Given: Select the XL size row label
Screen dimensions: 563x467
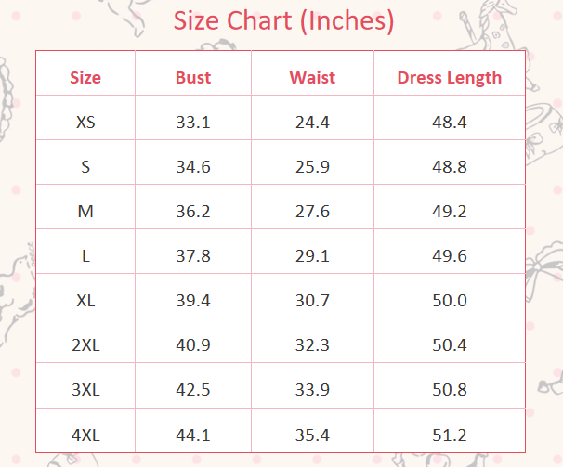Looking at the screenshot, I should click(x=85, y=301).
